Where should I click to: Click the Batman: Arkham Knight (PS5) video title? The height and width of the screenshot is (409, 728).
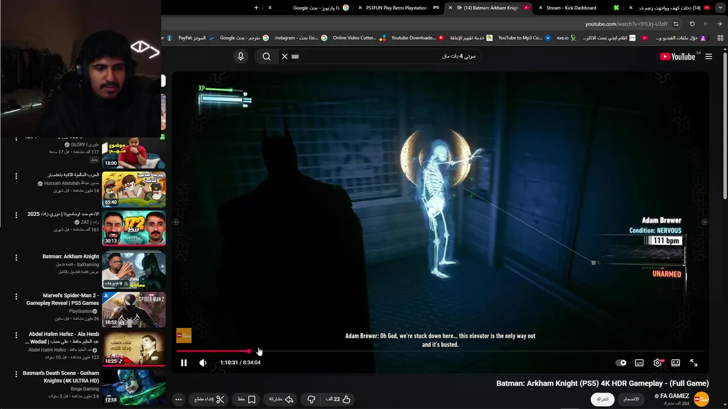(602, 383)
